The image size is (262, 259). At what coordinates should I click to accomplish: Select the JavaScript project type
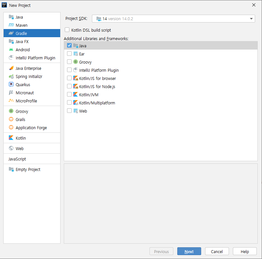pos(32,159)
